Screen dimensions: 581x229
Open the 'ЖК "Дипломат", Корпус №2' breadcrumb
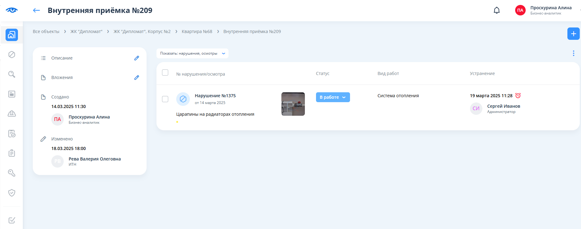tap(142, 31)
